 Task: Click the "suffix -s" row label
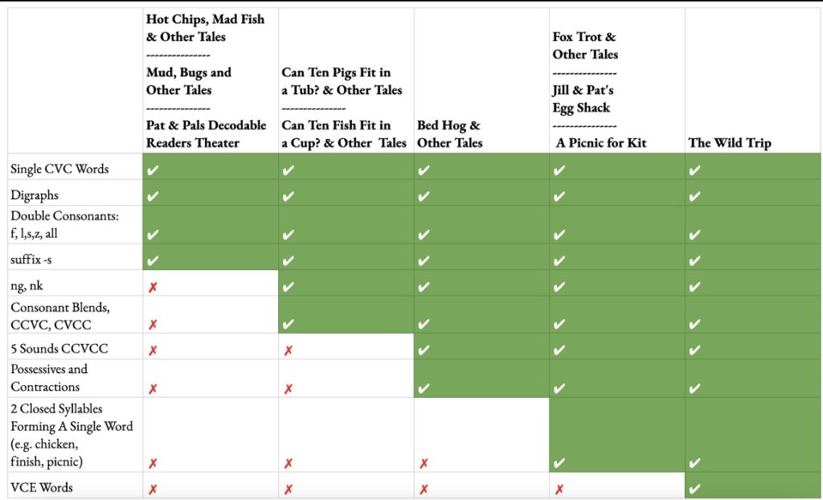pos(32,260)
